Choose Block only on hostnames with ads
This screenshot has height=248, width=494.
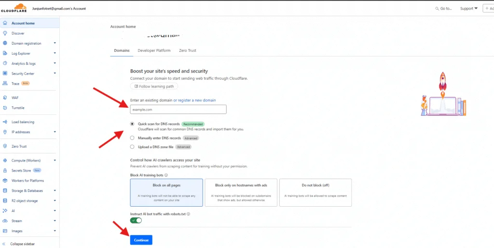click(241, 192)
